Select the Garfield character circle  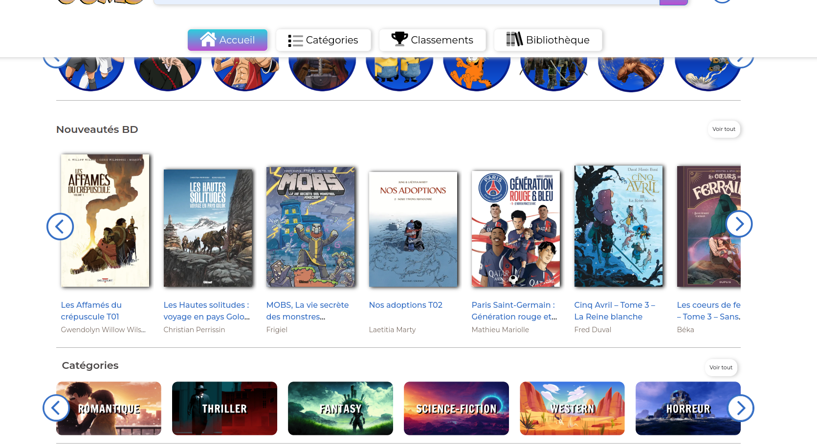tap(477, 73)
